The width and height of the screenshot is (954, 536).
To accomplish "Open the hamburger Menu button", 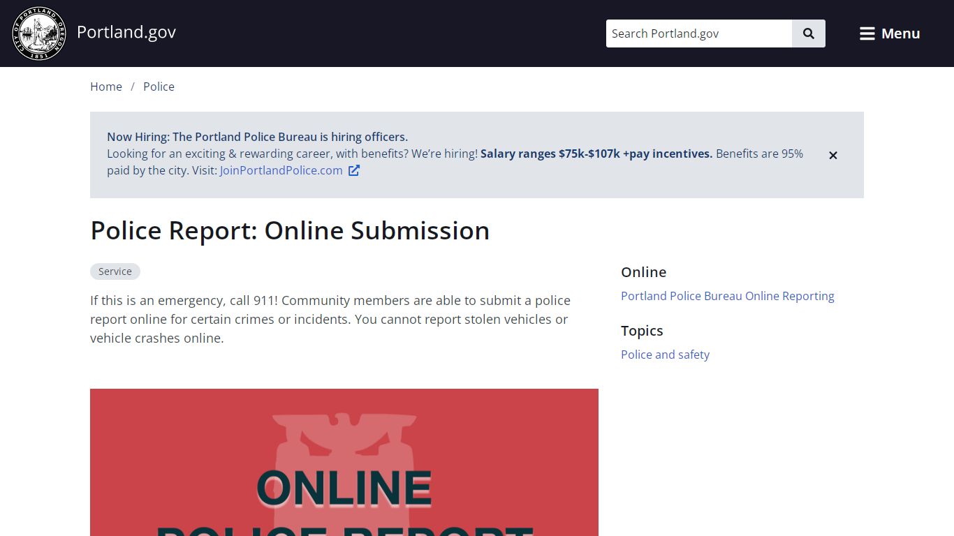I will [890, 33].
